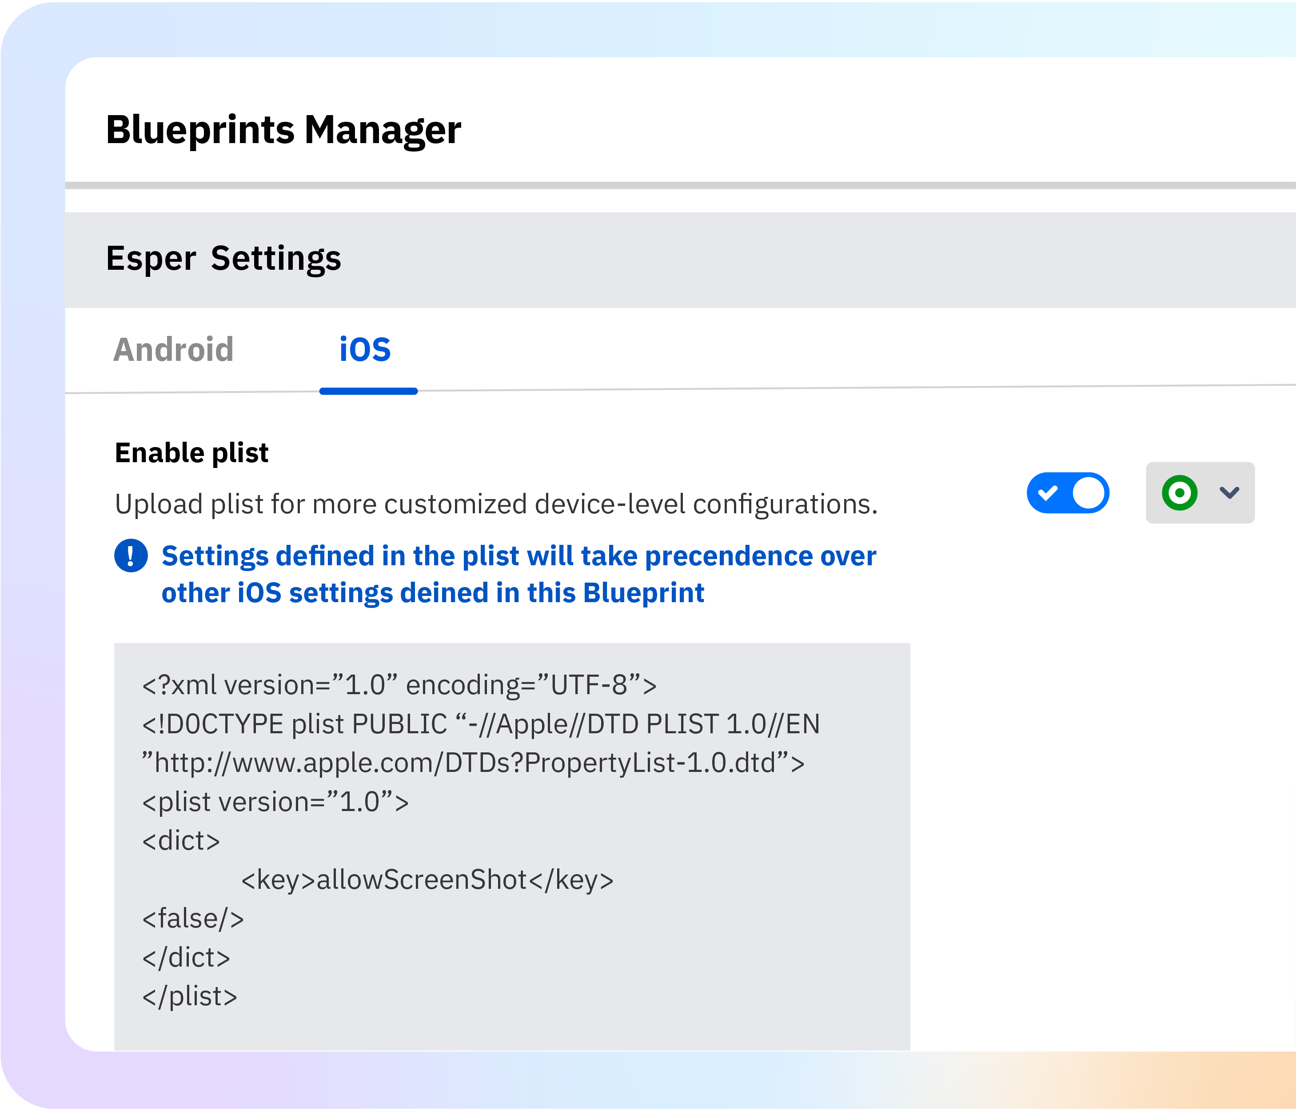This screenshot has width=1296, height=1111.
Task: Click the blue underline indicator under iOS
Action: [x=368, y=391]
